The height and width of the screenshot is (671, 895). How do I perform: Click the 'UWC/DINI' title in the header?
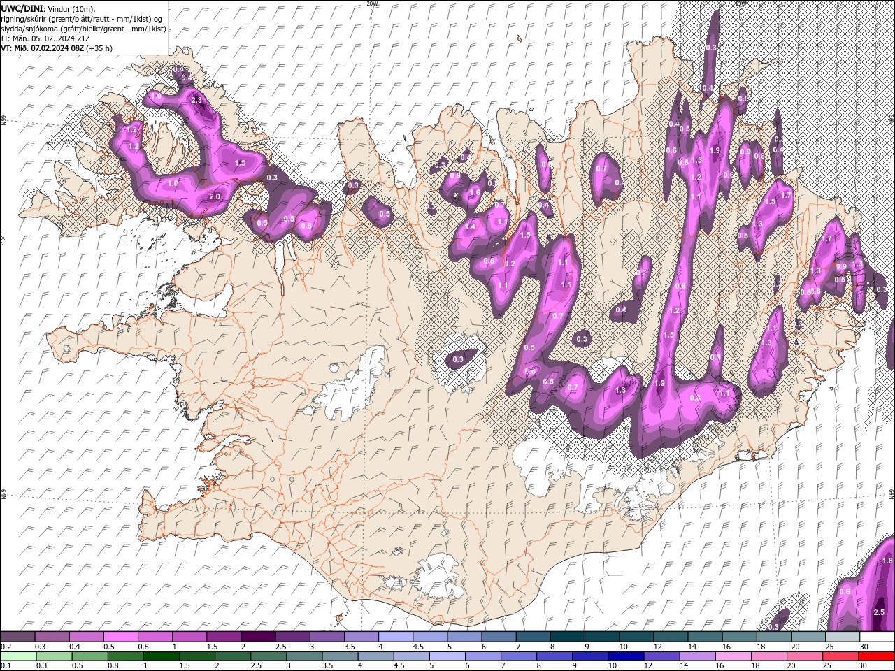pos(22,8)
